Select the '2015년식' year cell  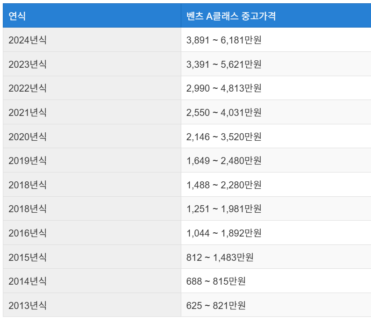[x=92, y=257]
